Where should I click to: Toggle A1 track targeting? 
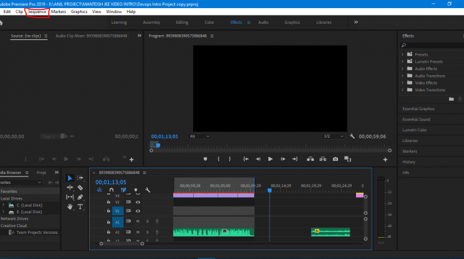tap(117, 222)
